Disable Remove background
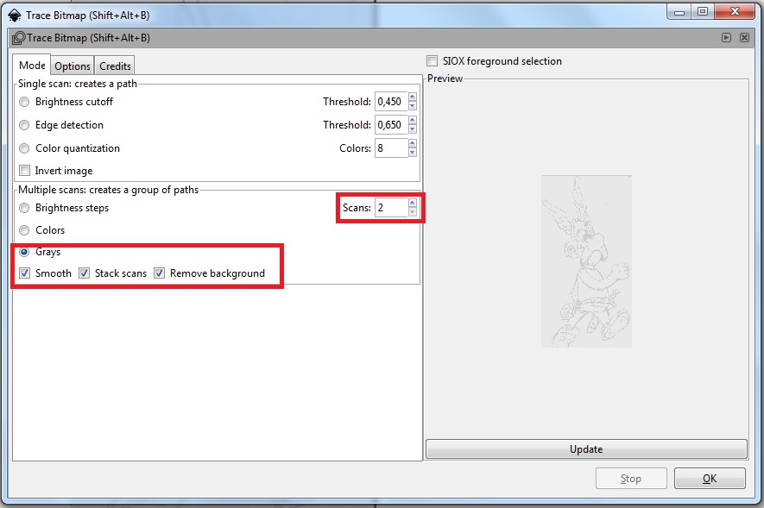 pyautogui.click(x=159, y=273)
